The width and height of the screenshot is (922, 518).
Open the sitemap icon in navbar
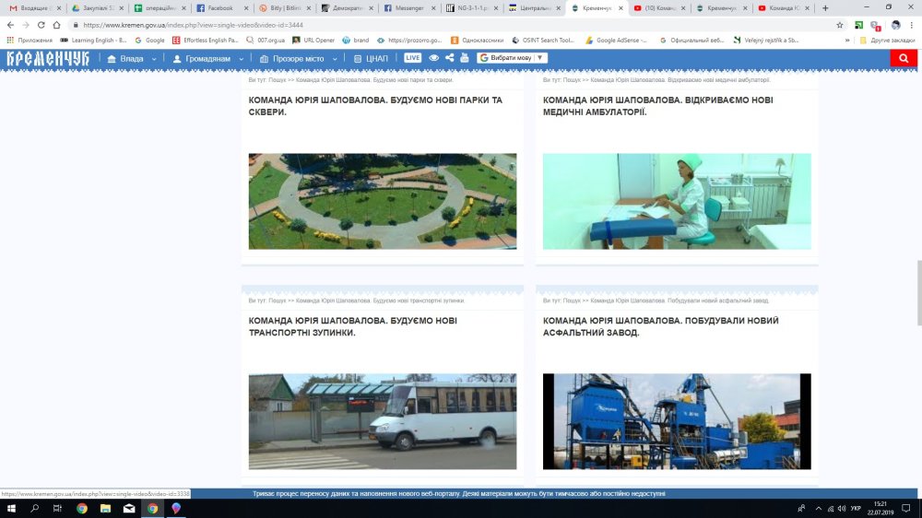click(464, 58)
